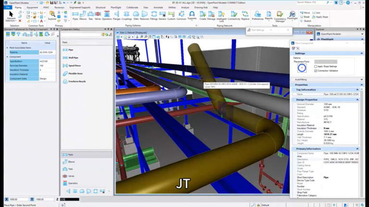Screen dimensions: 369x207
Task: Open Preferences in Tools group
Action: click(258, 16)
